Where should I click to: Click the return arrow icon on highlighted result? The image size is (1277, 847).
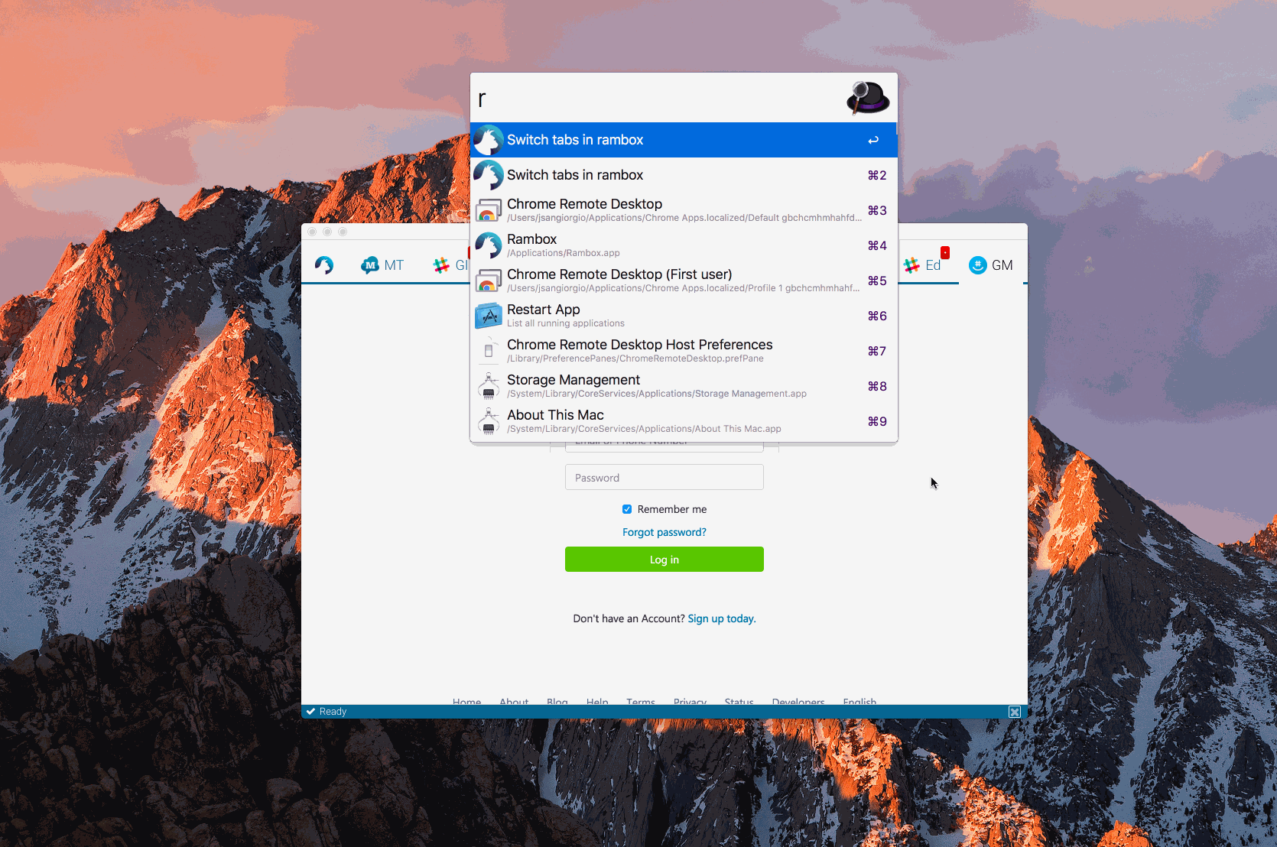[x=873, y=140]
